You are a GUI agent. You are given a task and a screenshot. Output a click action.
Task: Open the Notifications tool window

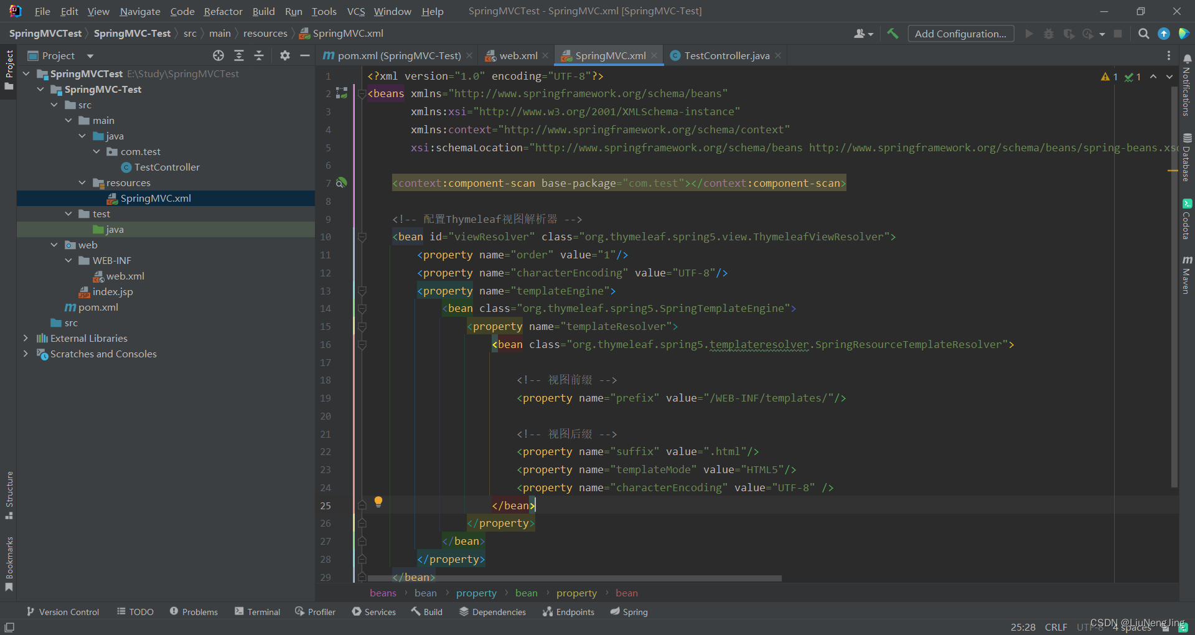pos(1187,84)
